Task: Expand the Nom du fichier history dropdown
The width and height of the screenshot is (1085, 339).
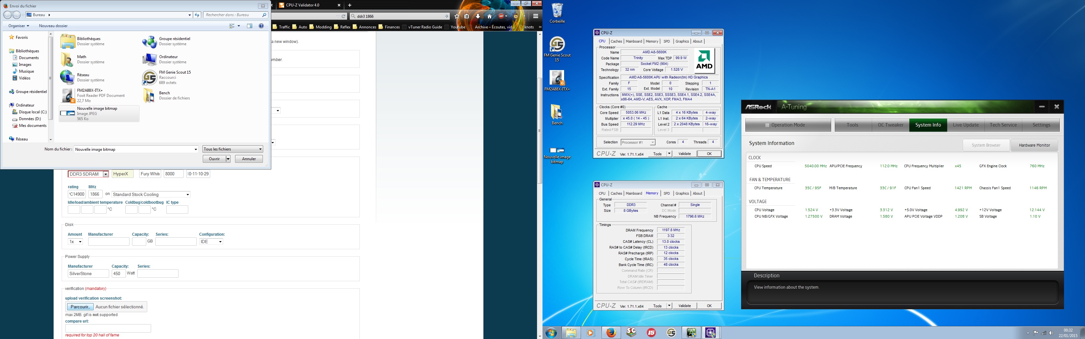Action: [x=195, y=149]
